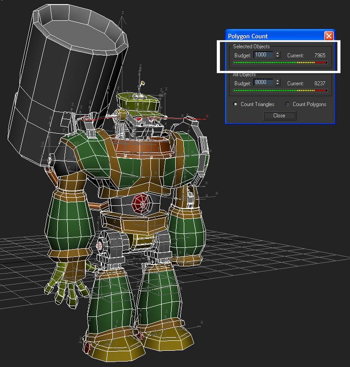Select the Count Polygons radio button
This screenshot has width=350, height=367.
288,104
